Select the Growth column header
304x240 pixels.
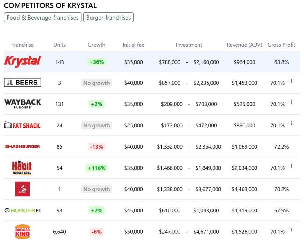coord(96,45)
